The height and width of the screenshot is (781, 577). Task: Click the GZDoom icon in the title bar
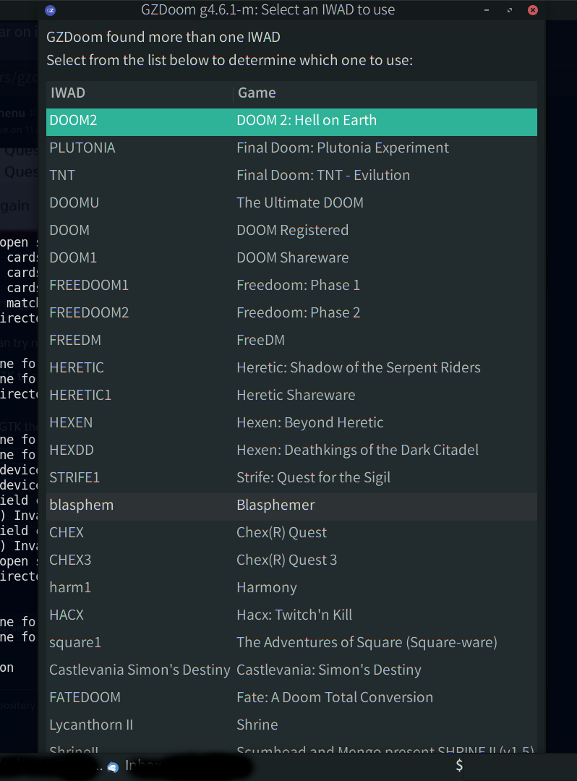click(x=51, y=10)
